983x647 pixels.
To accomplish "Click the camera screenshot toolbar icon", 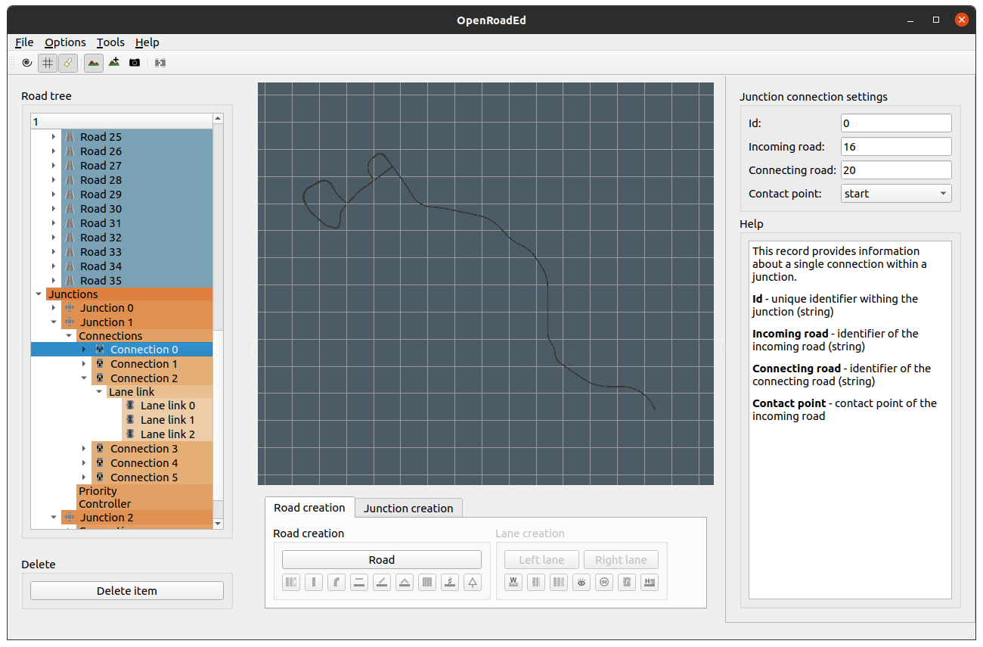I will coord(135,63).
